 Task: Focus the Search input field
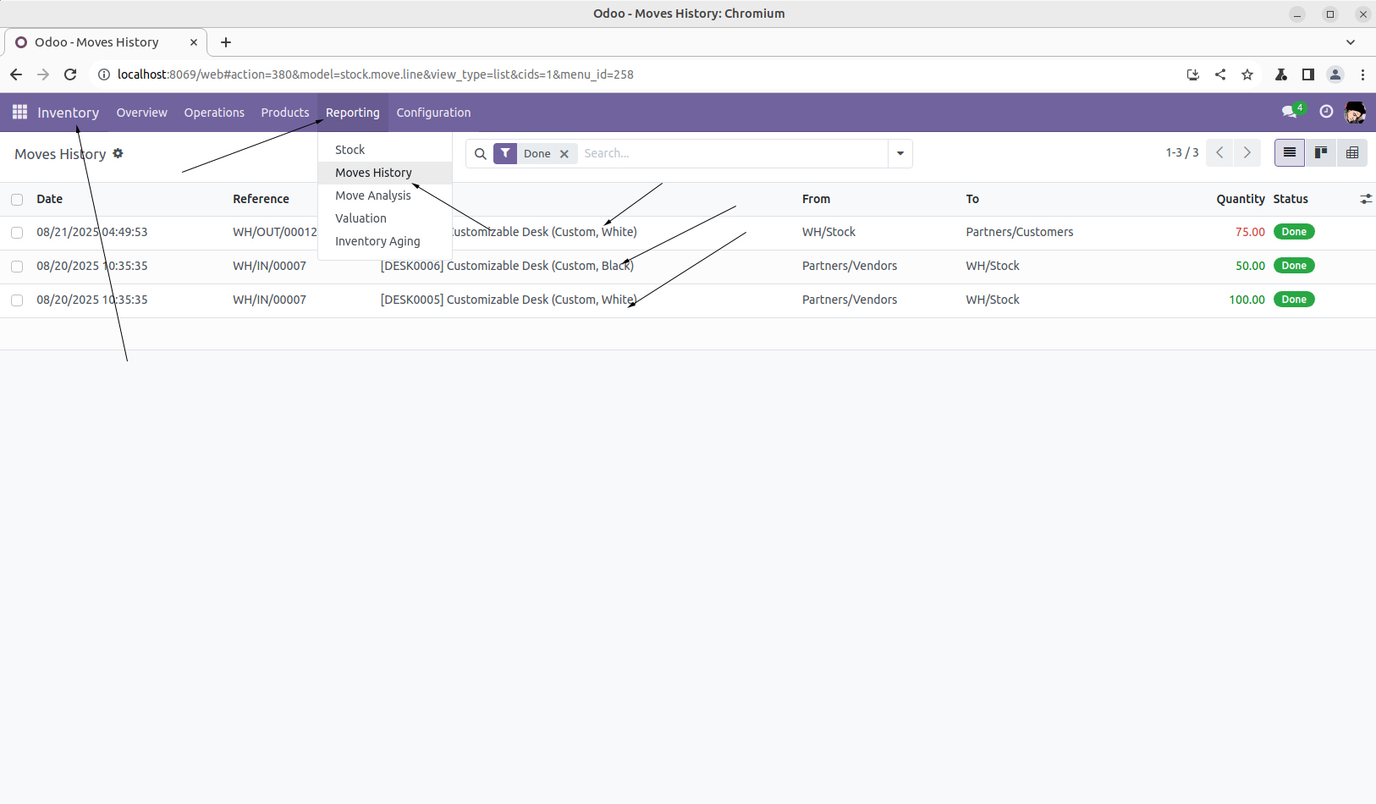coord(732,154)
